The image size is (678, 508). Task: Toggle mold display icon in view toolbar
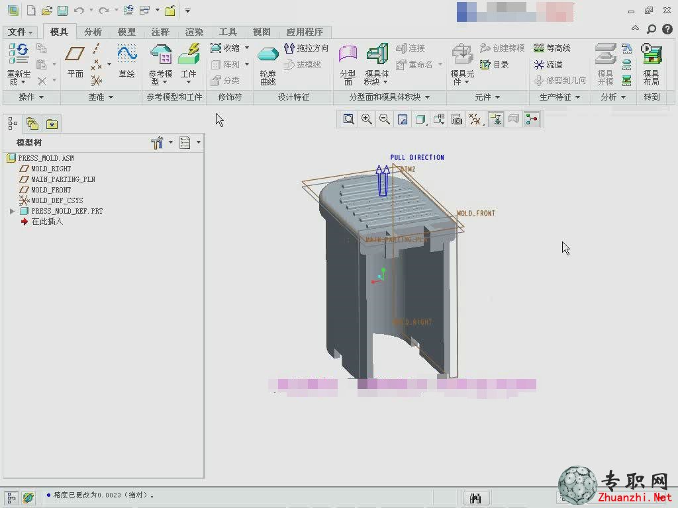(513, 119)
